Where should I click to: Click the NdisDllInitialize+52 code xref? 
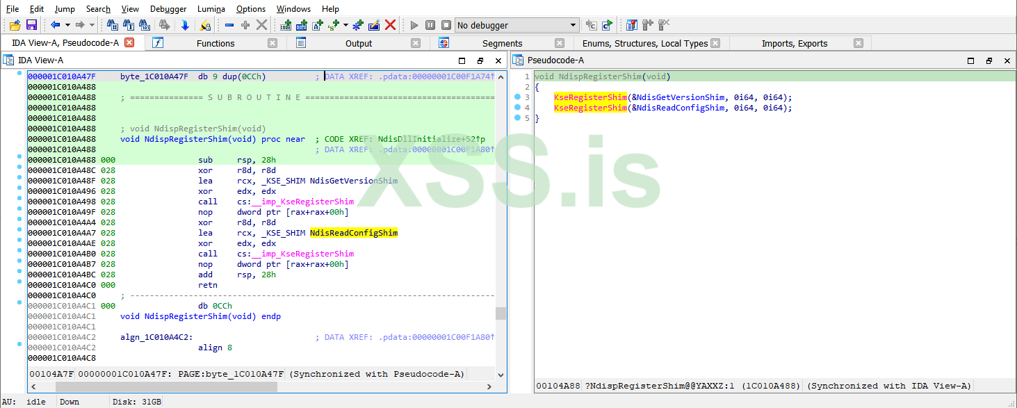point(432,139)
